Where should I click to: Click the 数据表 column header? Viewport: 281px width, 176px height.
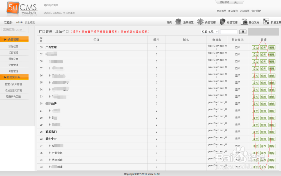tap(217, 40)
